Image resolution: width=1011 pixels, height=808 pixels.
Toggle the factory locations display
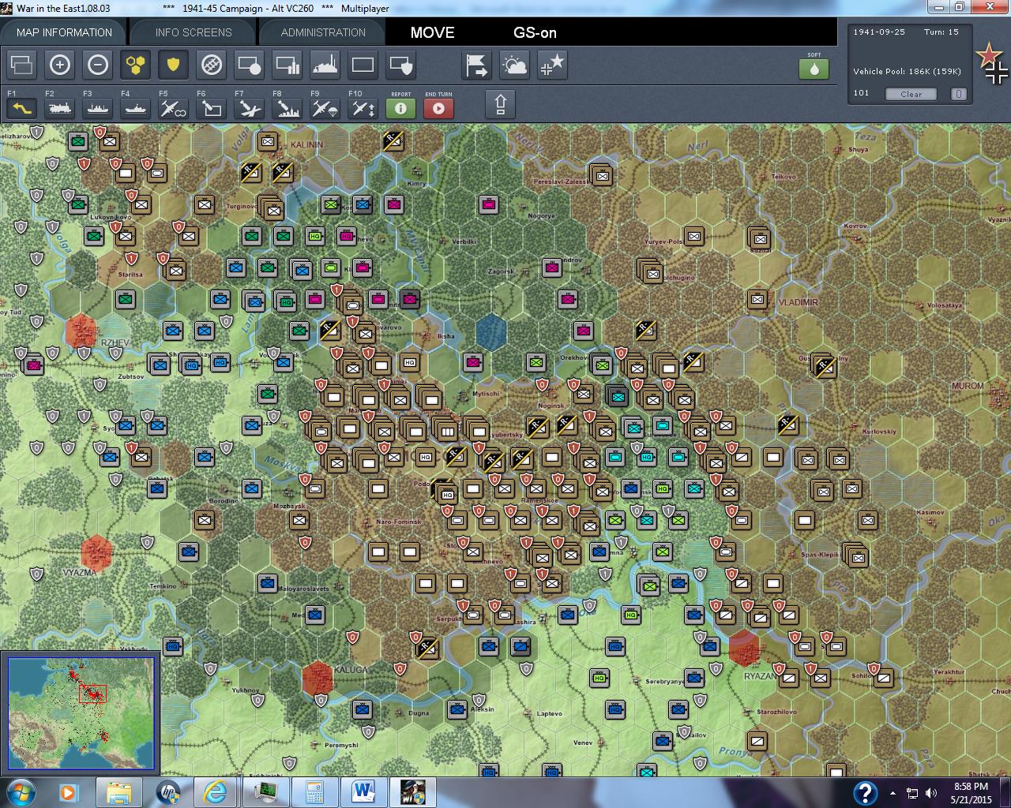325,65
